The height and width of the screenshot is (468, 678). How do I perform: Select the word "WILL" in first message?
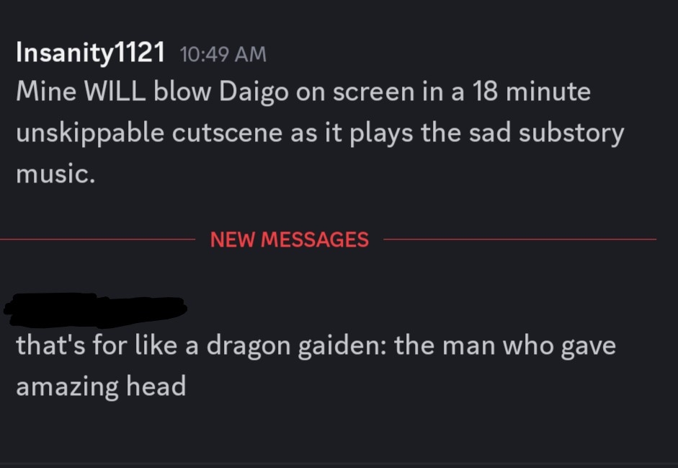pyautogui.click(x=115, y=92)
